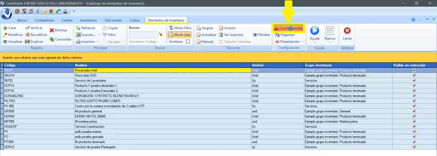437x156 pixels.
Task: Click the balance scale quick access icon
Action: [x=38, y=11]
